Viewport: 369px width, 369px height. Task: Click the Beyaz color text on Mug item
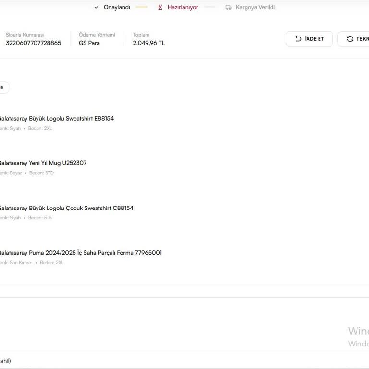(x=16, y=173)
